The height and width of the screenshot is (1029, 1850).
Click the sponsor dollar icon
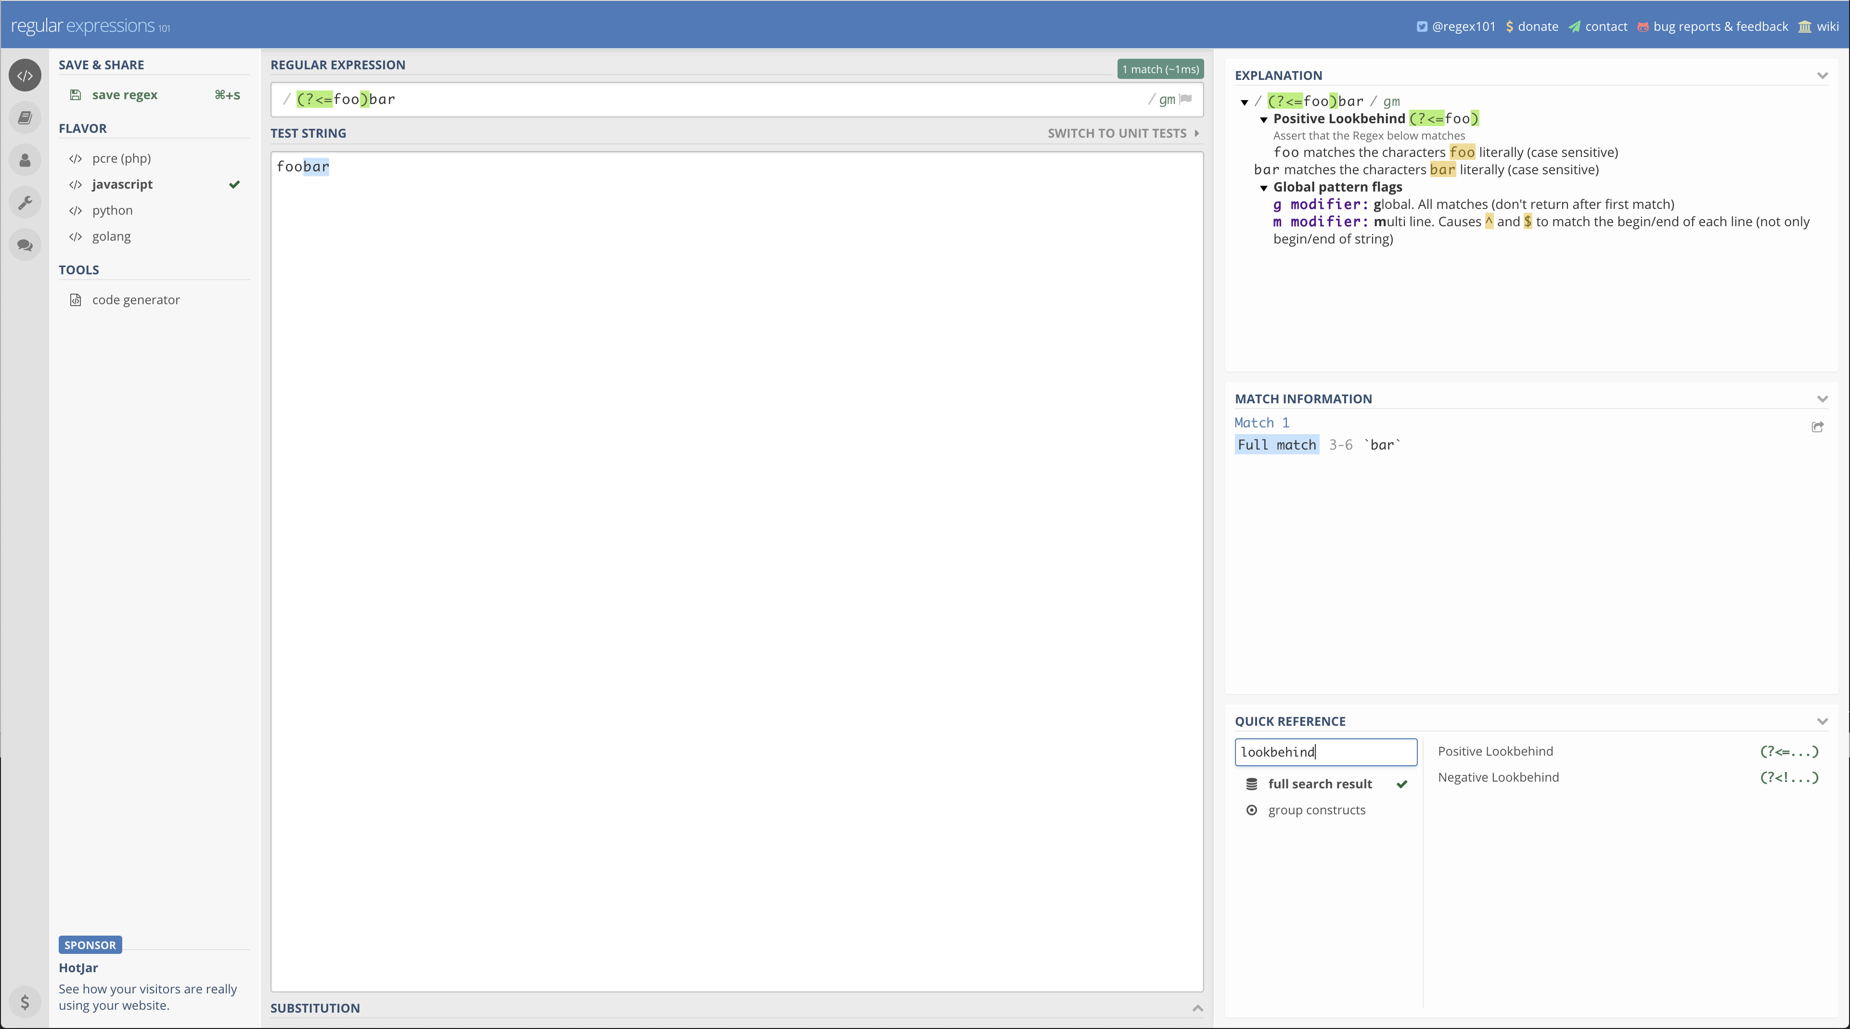click(25, 1003)
